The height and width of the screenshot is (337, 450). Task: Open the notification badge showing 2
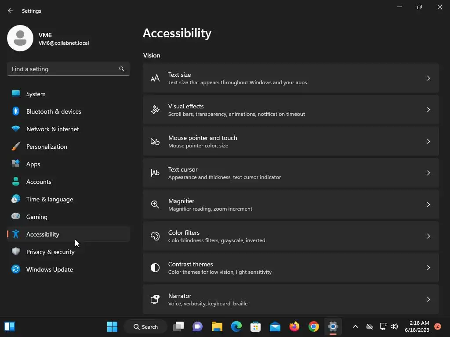[x=438, y=326]
